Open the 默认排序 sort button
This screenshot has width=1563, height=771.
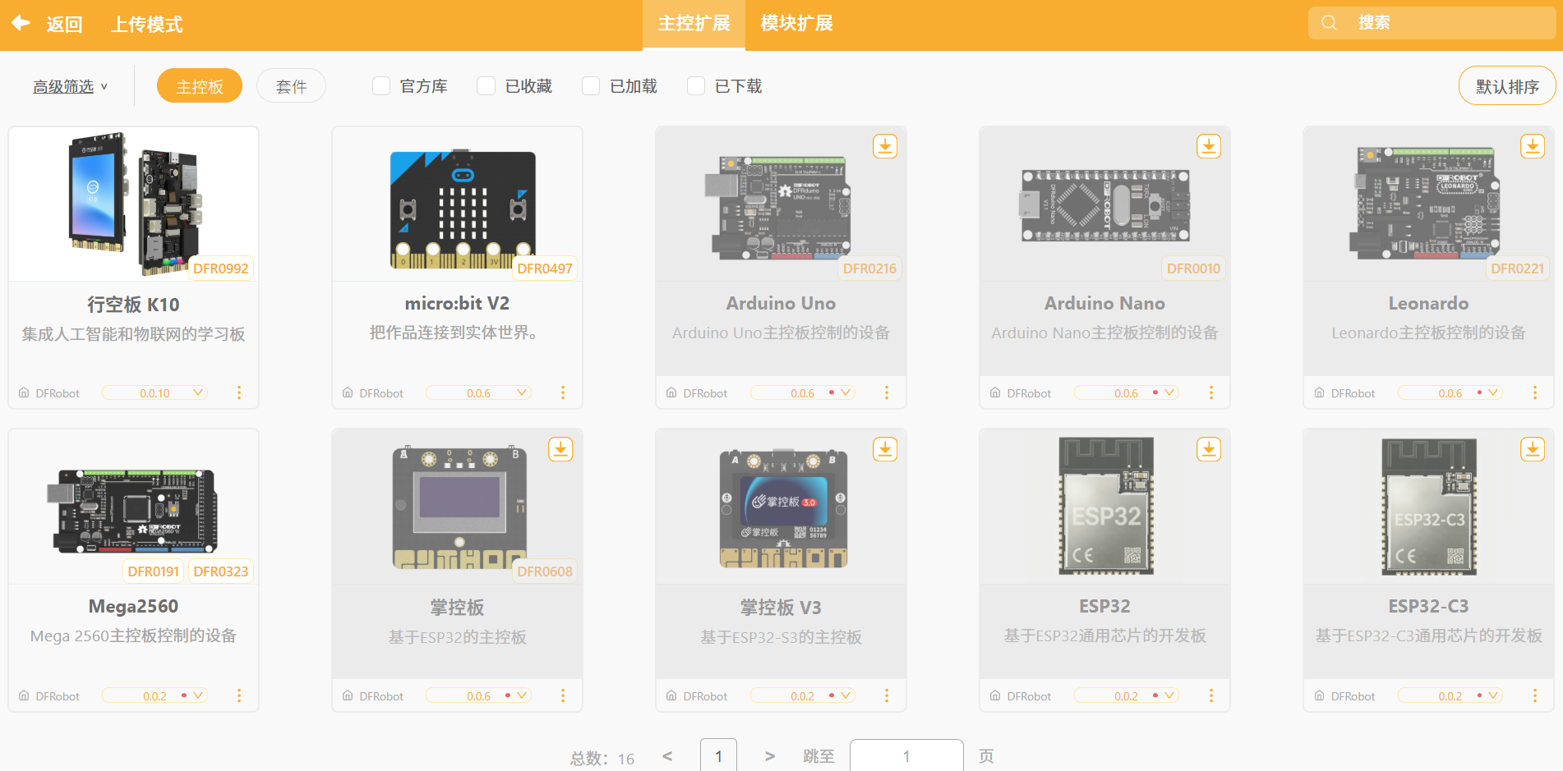click(1507, 86)
